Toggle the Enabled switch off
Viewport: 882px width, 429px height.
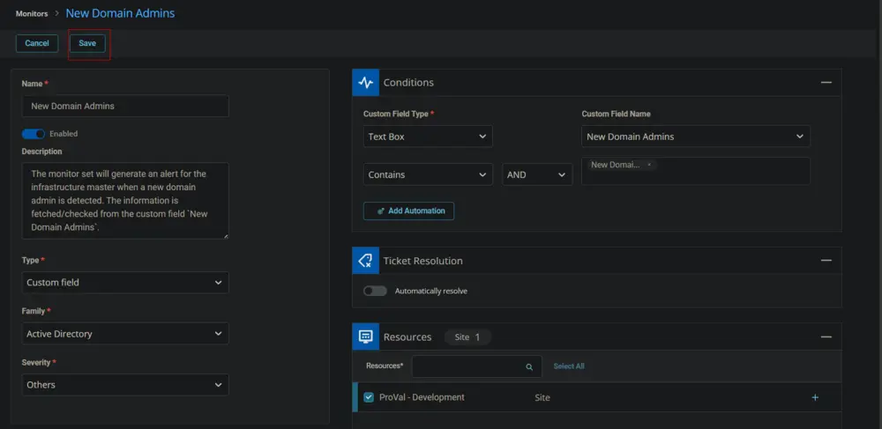(34, 134)
